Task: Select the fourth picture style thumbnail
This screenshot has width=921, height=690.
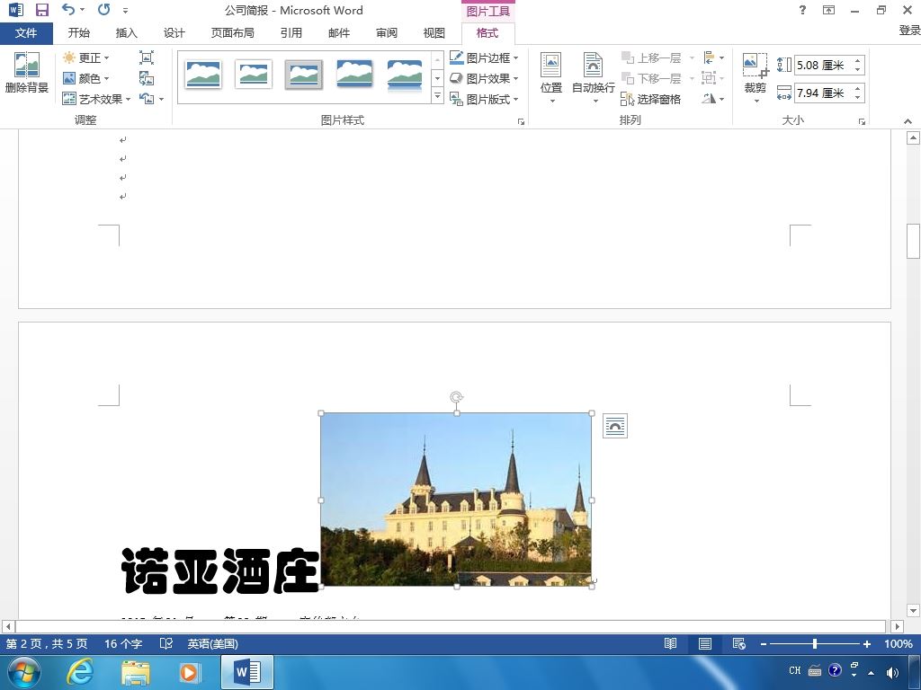Action: click(x=354, y=75)
